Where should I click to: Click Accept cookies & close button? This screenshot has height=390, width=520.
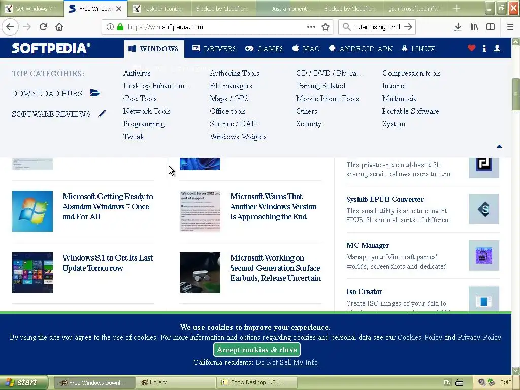click(257, 350)
